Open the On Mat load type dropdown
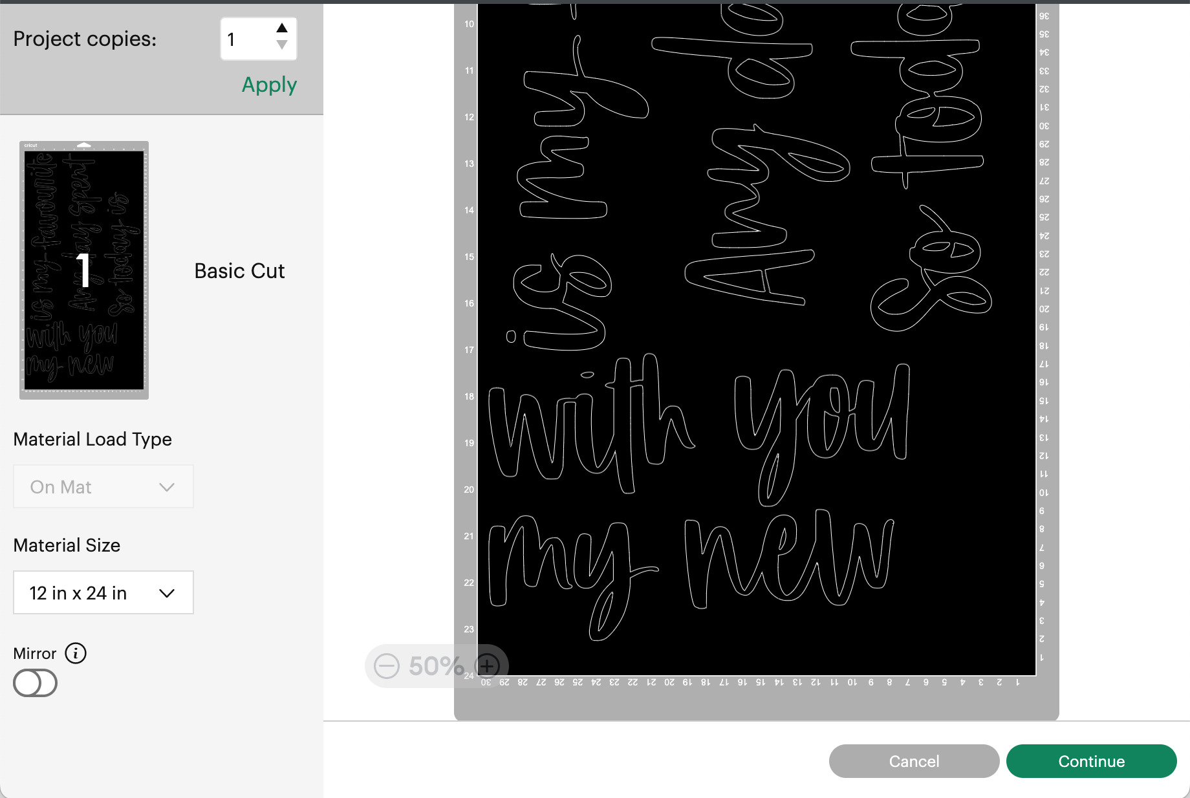Screen dimensions: 1190x798 (x=103, y=486)
